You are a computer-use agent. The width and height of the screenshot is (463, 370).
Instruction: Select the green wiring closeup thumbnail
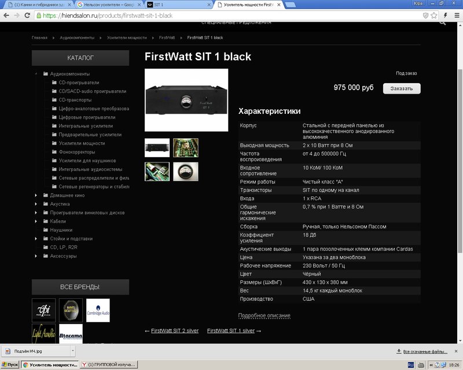coord(157,172)
